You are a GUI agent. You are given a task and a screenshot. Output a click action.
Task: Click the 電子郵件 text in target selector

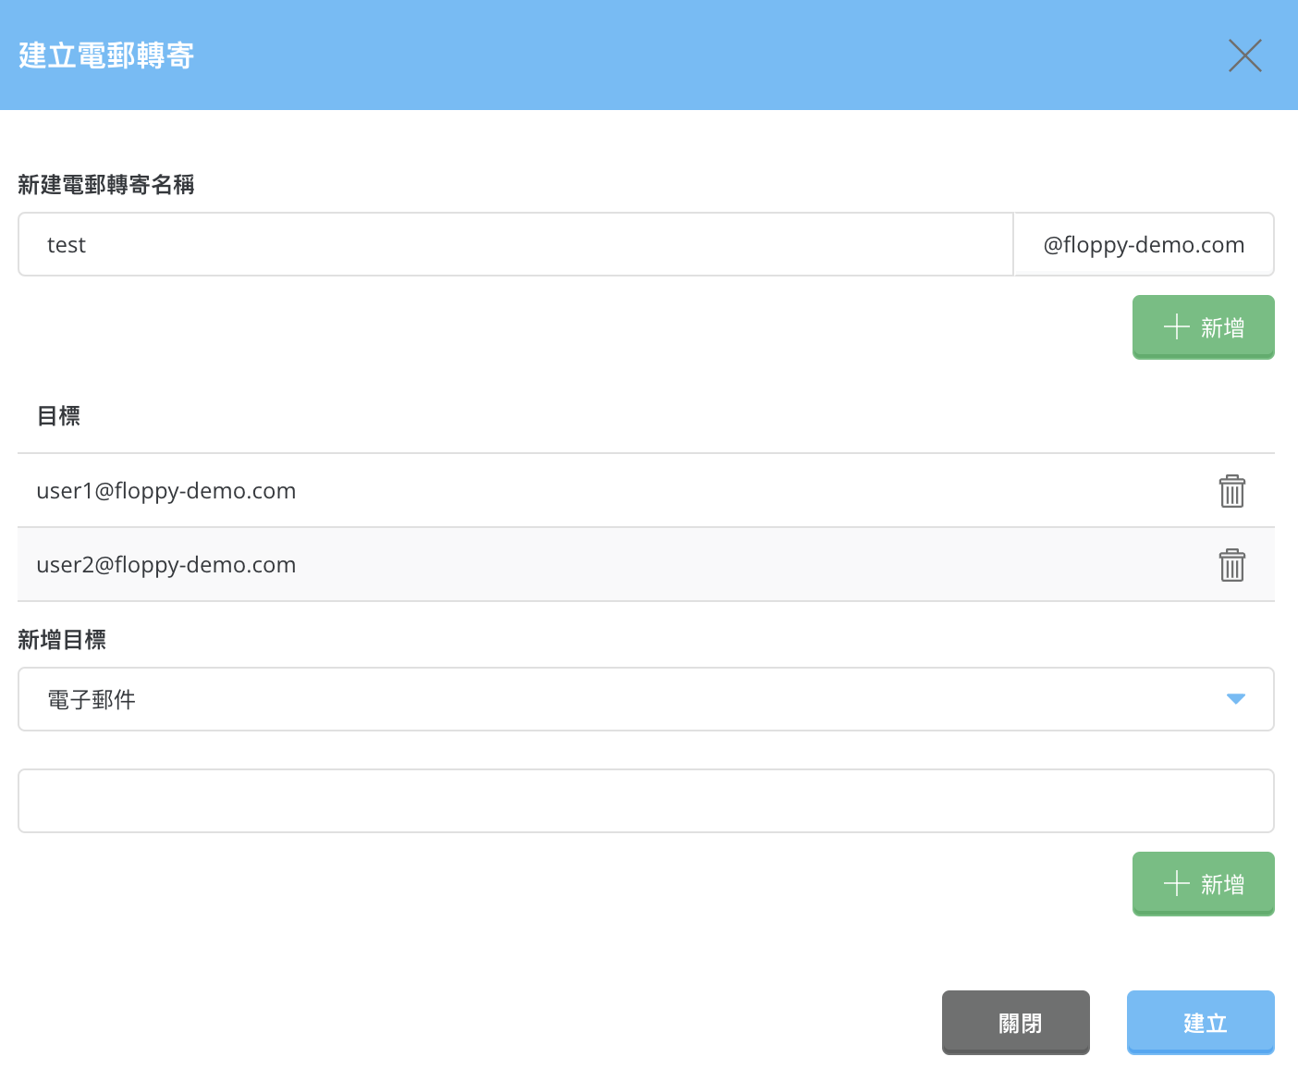(92, 700)
